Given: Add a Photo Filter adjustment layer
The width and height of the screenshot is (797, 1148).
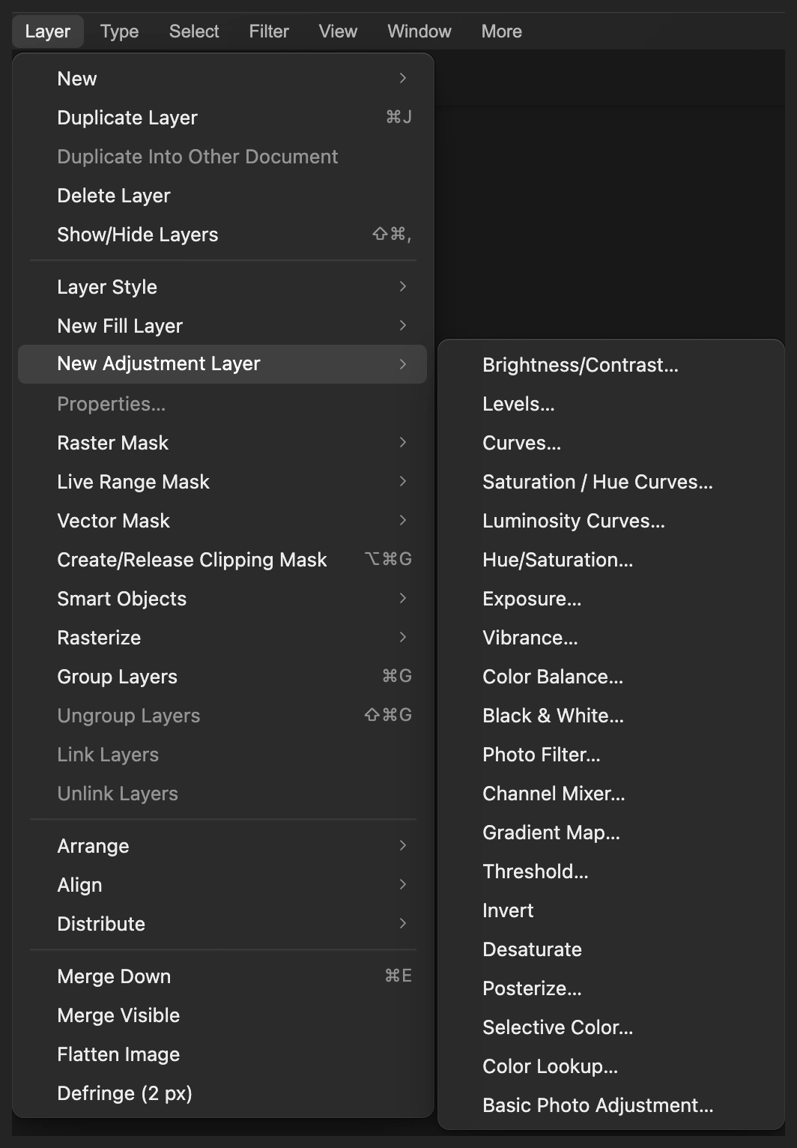Looking at the screenshot, I should (610, 755).
